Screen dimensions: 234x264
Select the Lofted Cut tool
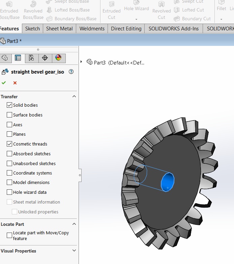189,10
